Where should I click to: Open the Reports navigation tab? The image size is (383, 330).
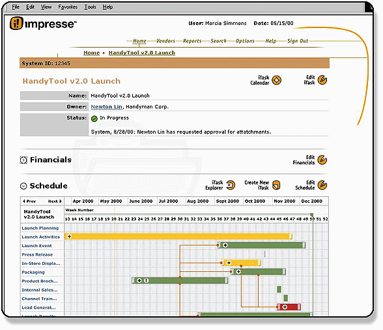(x=192, y=41)
